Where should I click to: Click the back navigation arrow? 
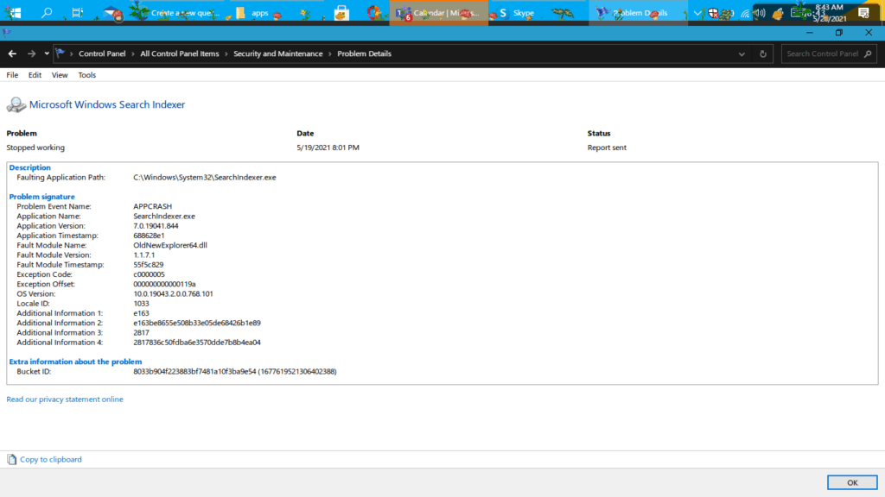click(x=11, y=53)
